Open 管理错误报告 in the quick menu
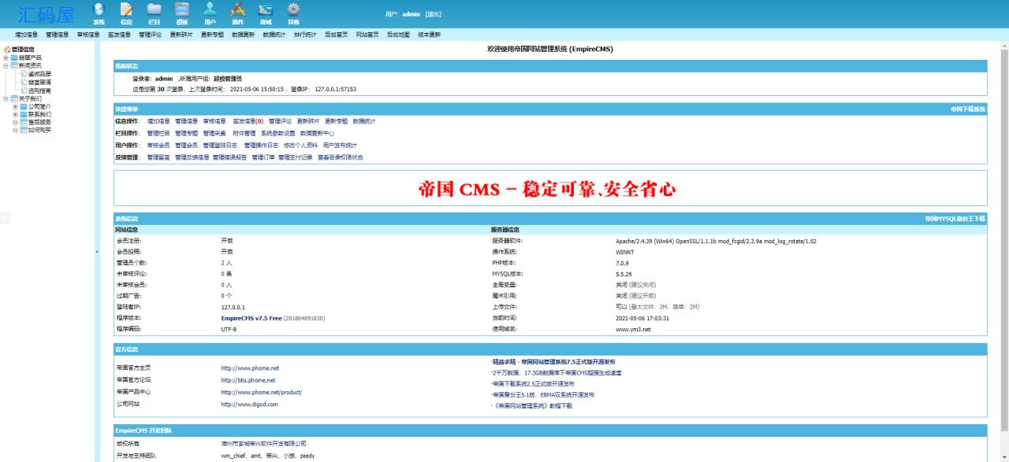This screenshot has width=1009, height=462. click(230, 157)
